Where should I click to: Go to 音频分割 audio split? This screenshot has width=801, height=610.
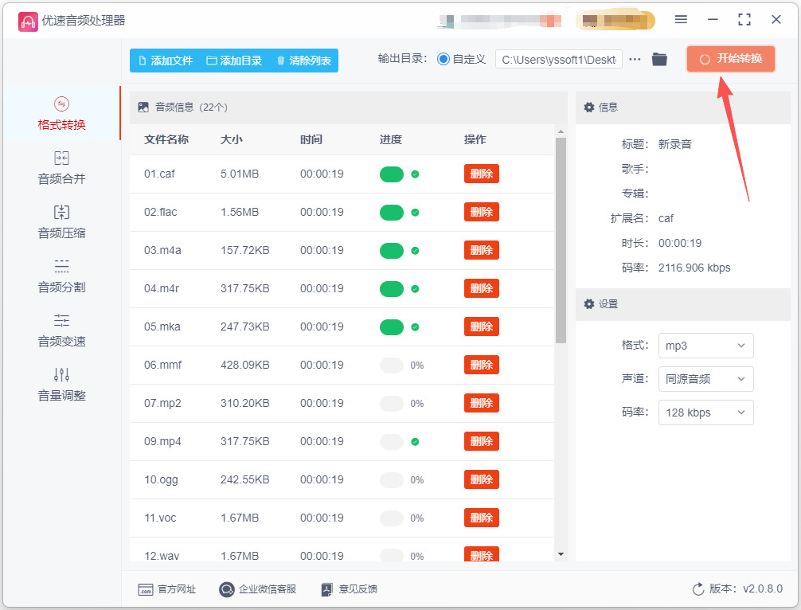(x=61, y=276)
